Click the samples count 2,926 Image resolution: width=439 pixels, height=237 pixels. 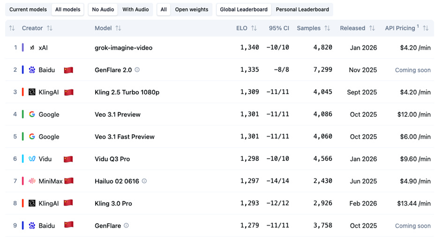pyautogui.click(x=322, y=203)
